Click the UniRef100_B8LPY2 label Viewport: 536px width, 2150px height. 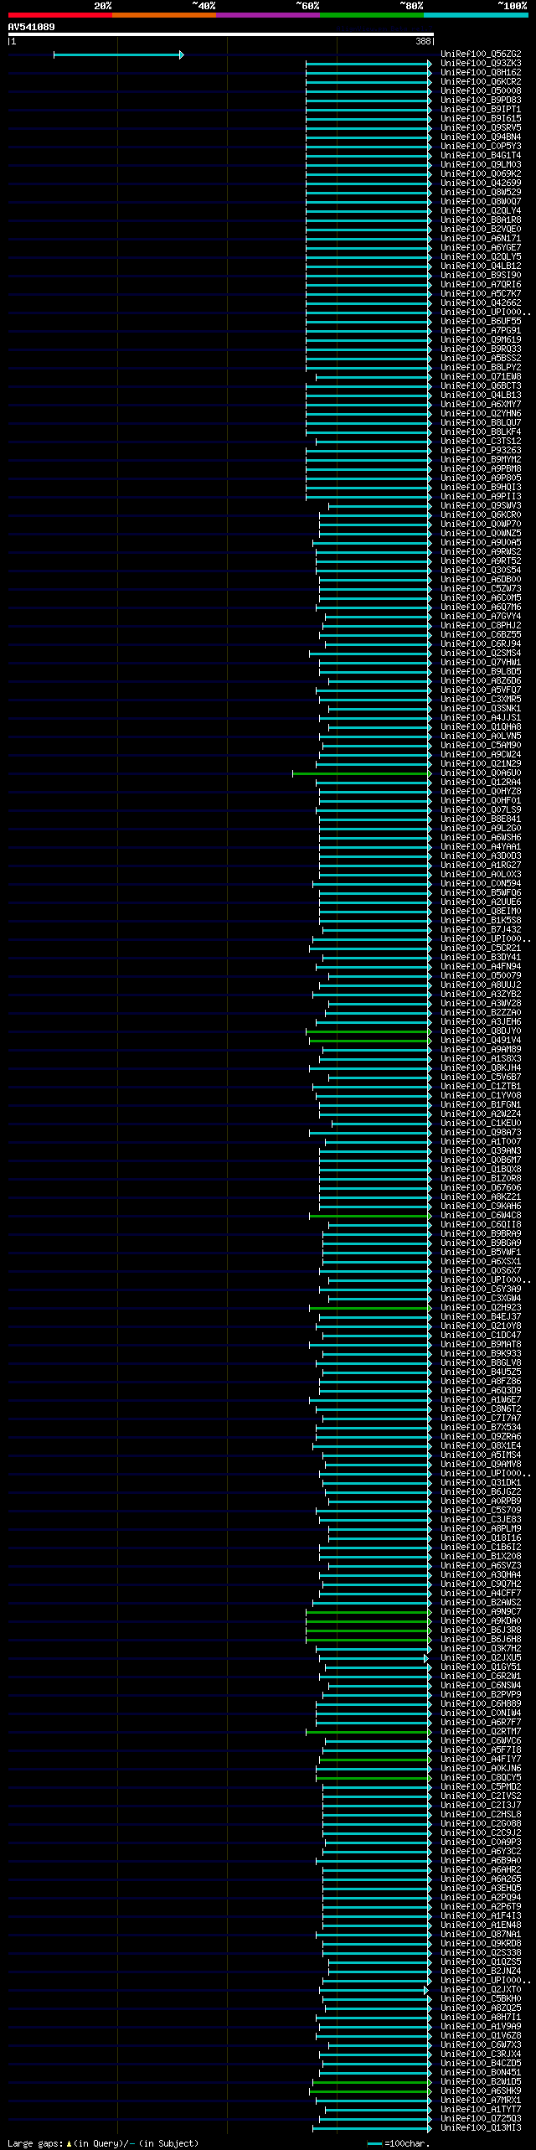481,368
